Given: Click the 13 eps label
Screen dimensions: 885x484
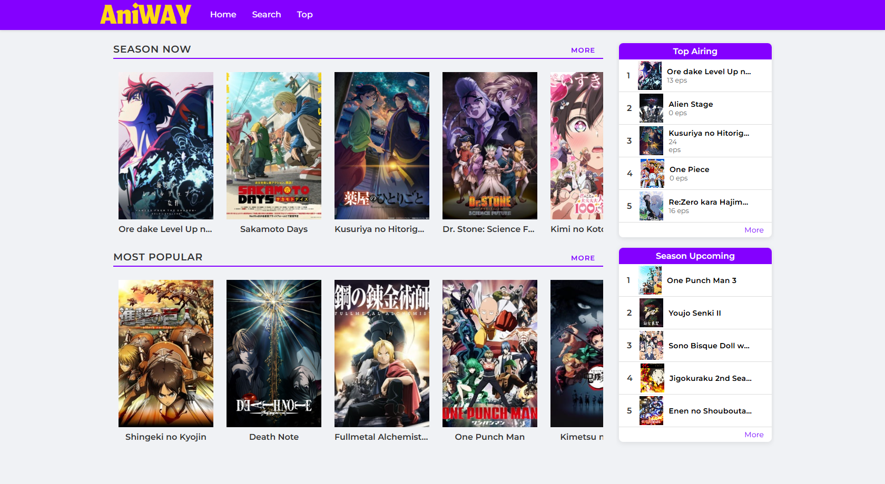Looking at the screenshot, I should click(677, 80).
